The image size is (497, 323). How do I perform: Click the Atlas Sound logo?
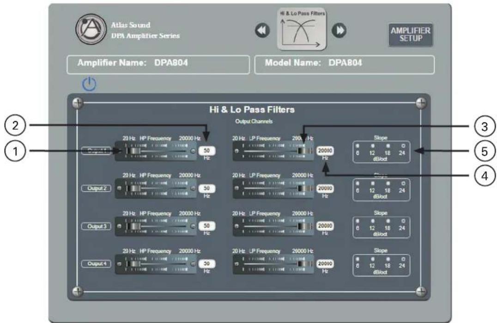click(91, 29)
